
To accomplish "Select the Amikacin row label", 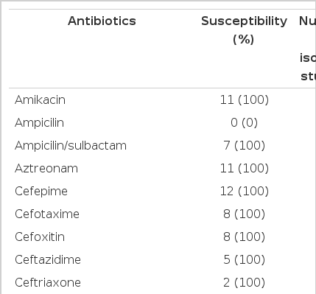I will pyautogui.click(x=40, y=100).
